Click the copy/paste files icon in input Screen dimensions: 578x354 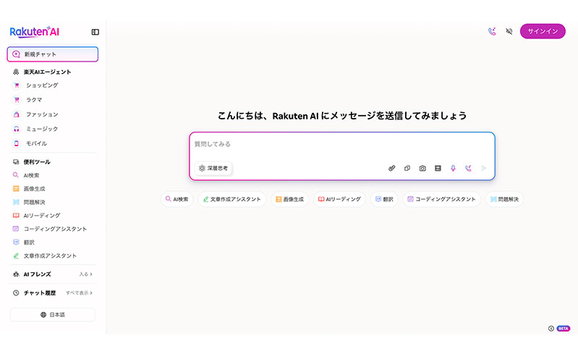[x=407, y=168]
